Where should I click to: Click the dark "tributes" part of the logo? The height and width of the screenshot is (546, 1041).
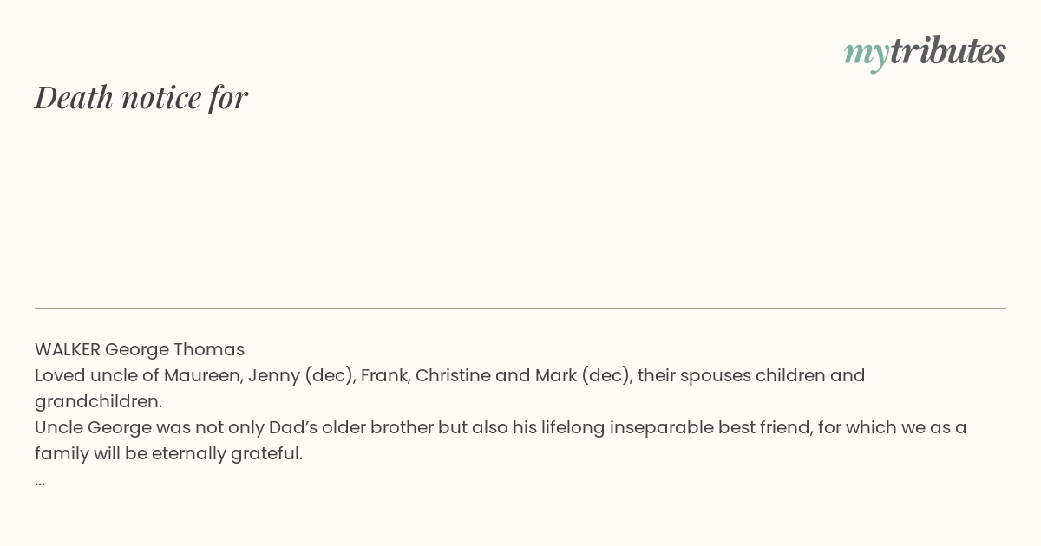point(947,52)
